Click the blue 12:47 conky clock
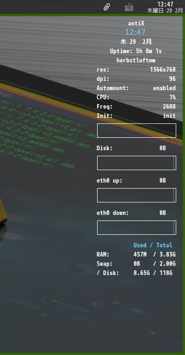This screenshot has height=355, width=185. pyautogui.click(x=135, y=32)
